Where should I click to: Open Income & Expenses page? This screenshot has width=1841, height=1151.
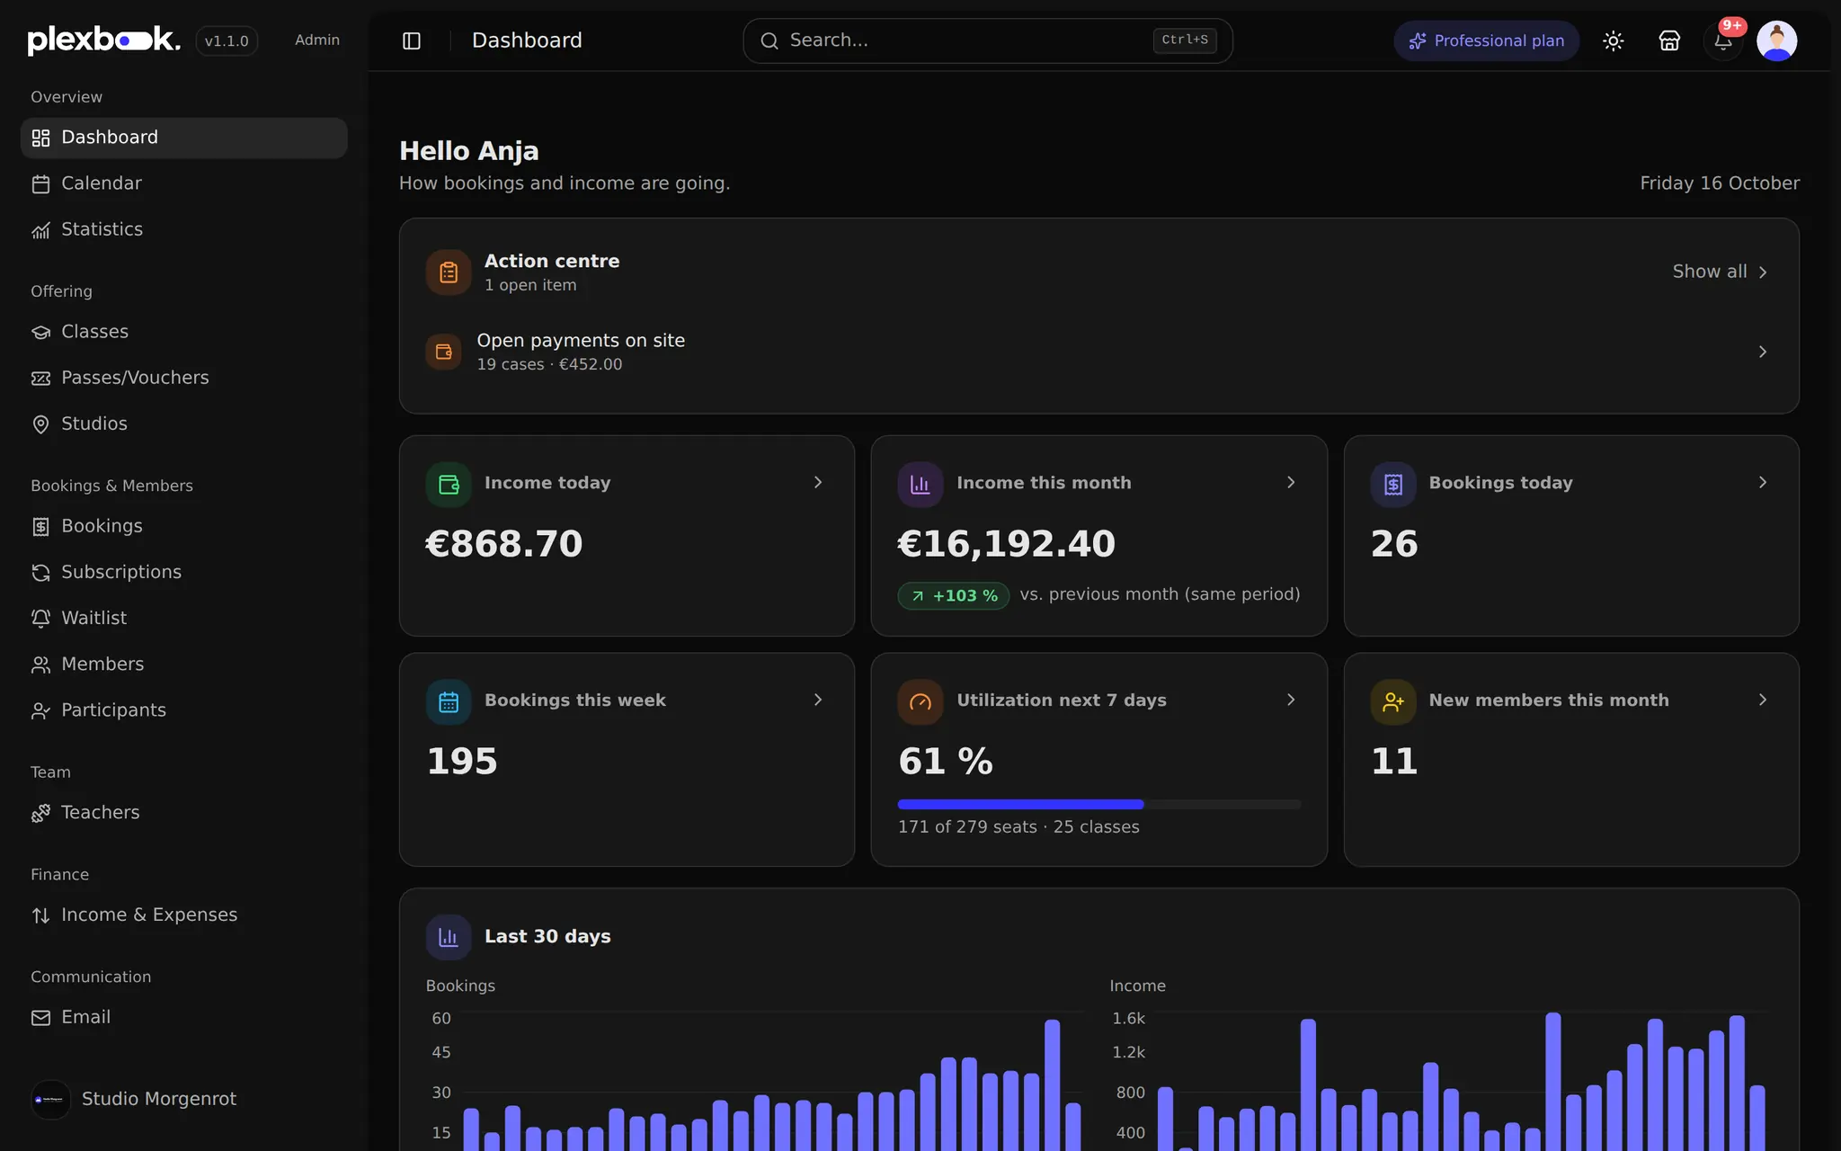(184, 915)
